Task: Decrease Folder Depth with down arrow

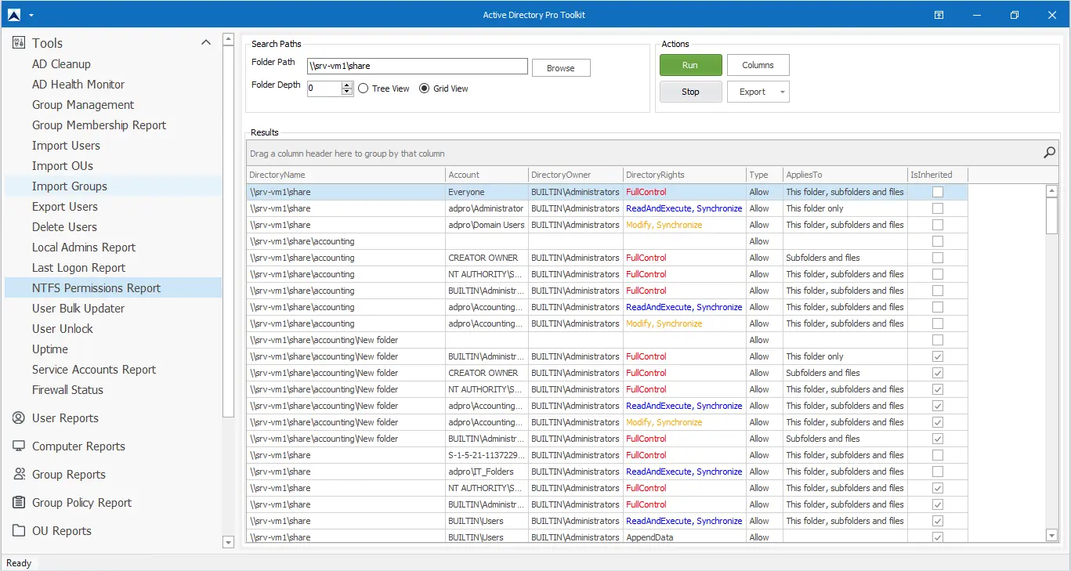Action: 348,92
